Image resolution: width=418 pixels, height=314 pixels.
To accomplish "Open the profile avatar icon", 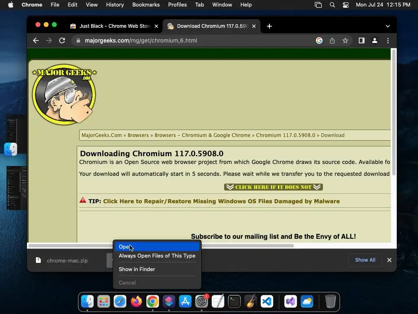I will tap(375, 40).
